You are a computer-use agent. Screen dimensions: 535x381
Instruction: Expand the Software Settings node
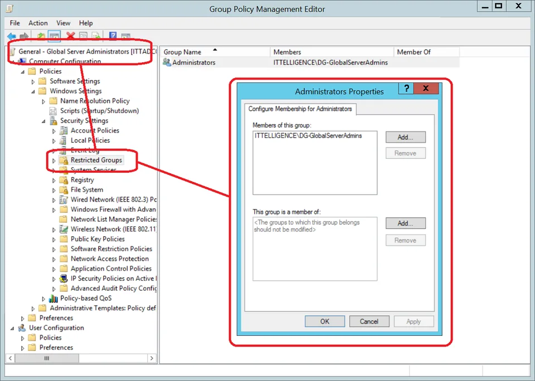tap(33, 82)
